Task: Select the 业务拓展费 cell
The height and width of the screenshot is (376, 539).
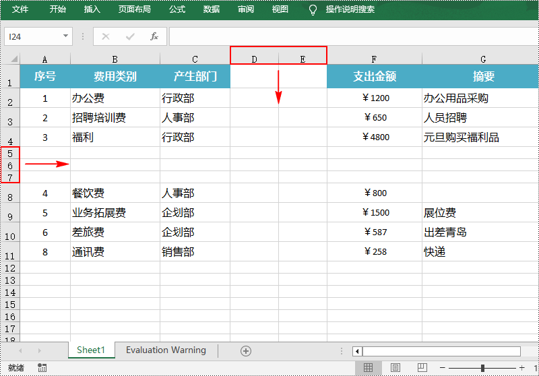Action: (x=115, y=213)
